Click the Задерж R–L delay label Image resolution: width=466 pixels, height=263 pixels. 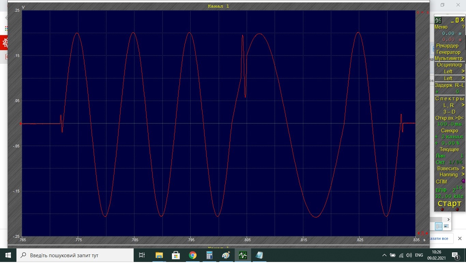[x=449, y=85]
